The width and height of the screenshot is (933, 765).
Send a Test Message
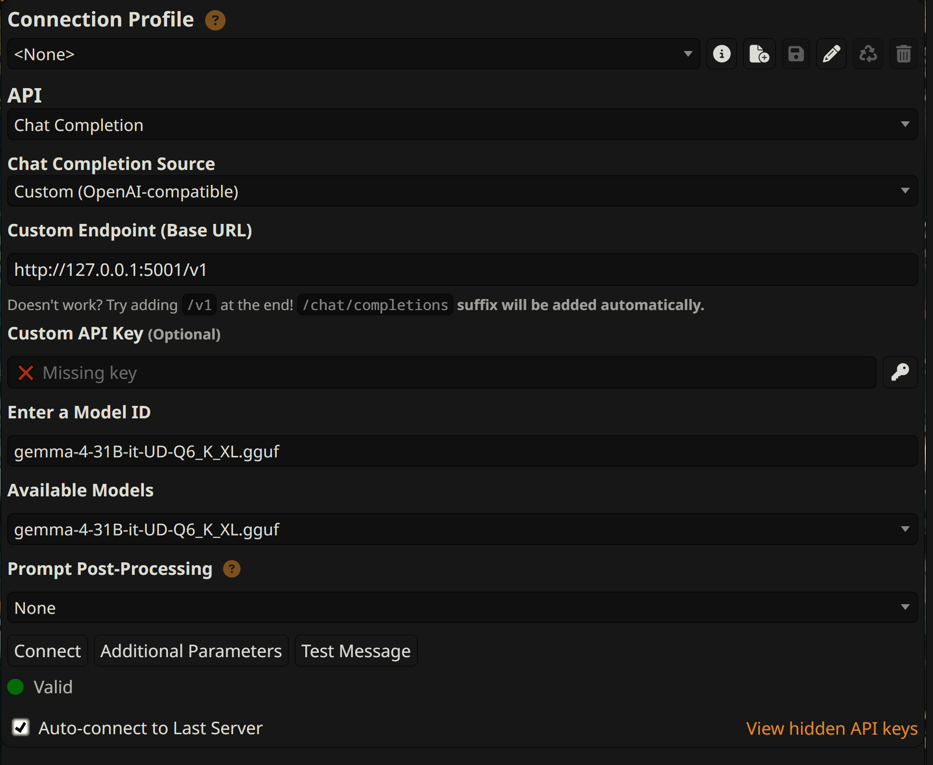[x=356, y=651]
